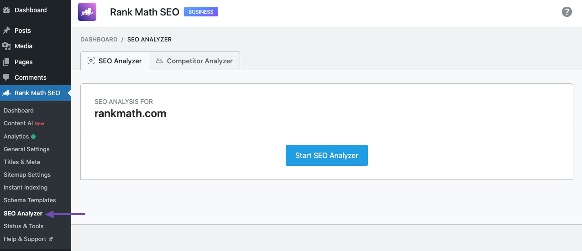Image resolution: width=582 pixels, height=251 pixels.
Task: Switch to the Competitor Analyzer tab
Action: click(x=194, y=61)
